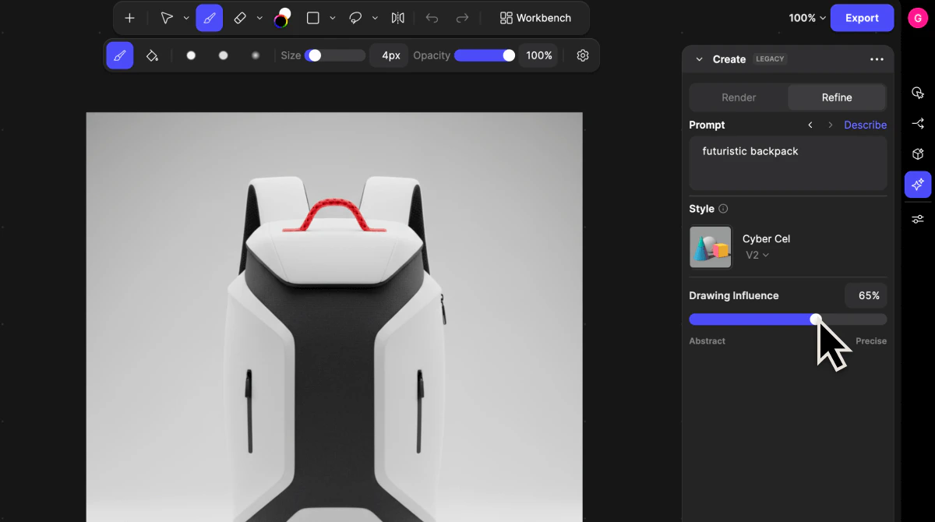Select the softest blurred brush tip
Image resolution: width=935 pixels, height=522 pixels.
256,55
